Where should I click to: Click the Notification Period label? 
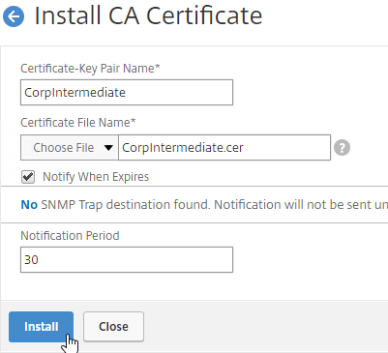coord(70,236)
